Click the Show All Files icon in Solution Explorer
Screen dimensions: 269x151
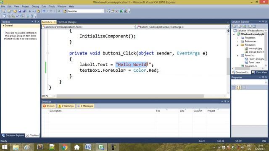[240, 26]
